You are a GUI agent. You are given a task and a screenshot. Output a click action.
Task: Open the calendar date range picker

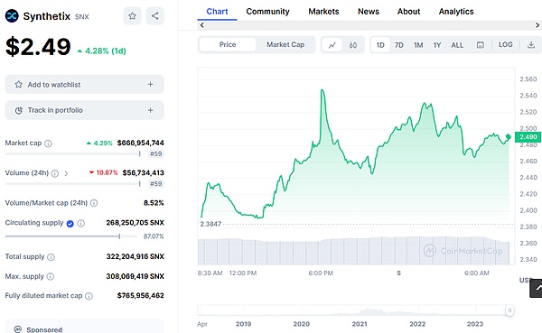coord(481,45)
